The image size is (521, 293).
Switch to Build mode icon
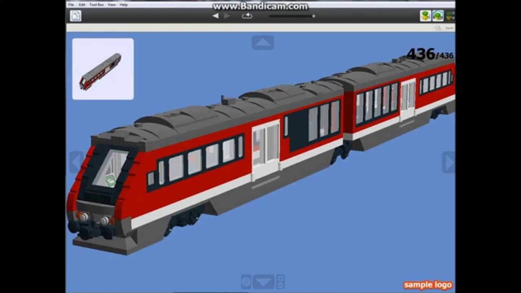point(425,16)
